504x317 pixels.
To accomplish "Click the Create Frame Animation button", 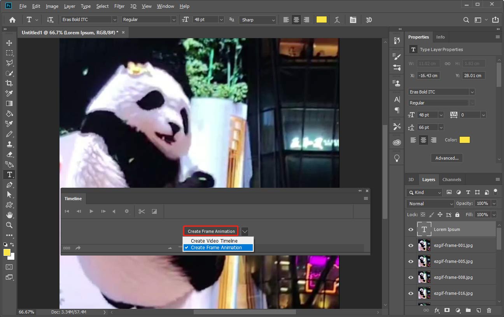I will pyautogui.click(x=211, y=231).
